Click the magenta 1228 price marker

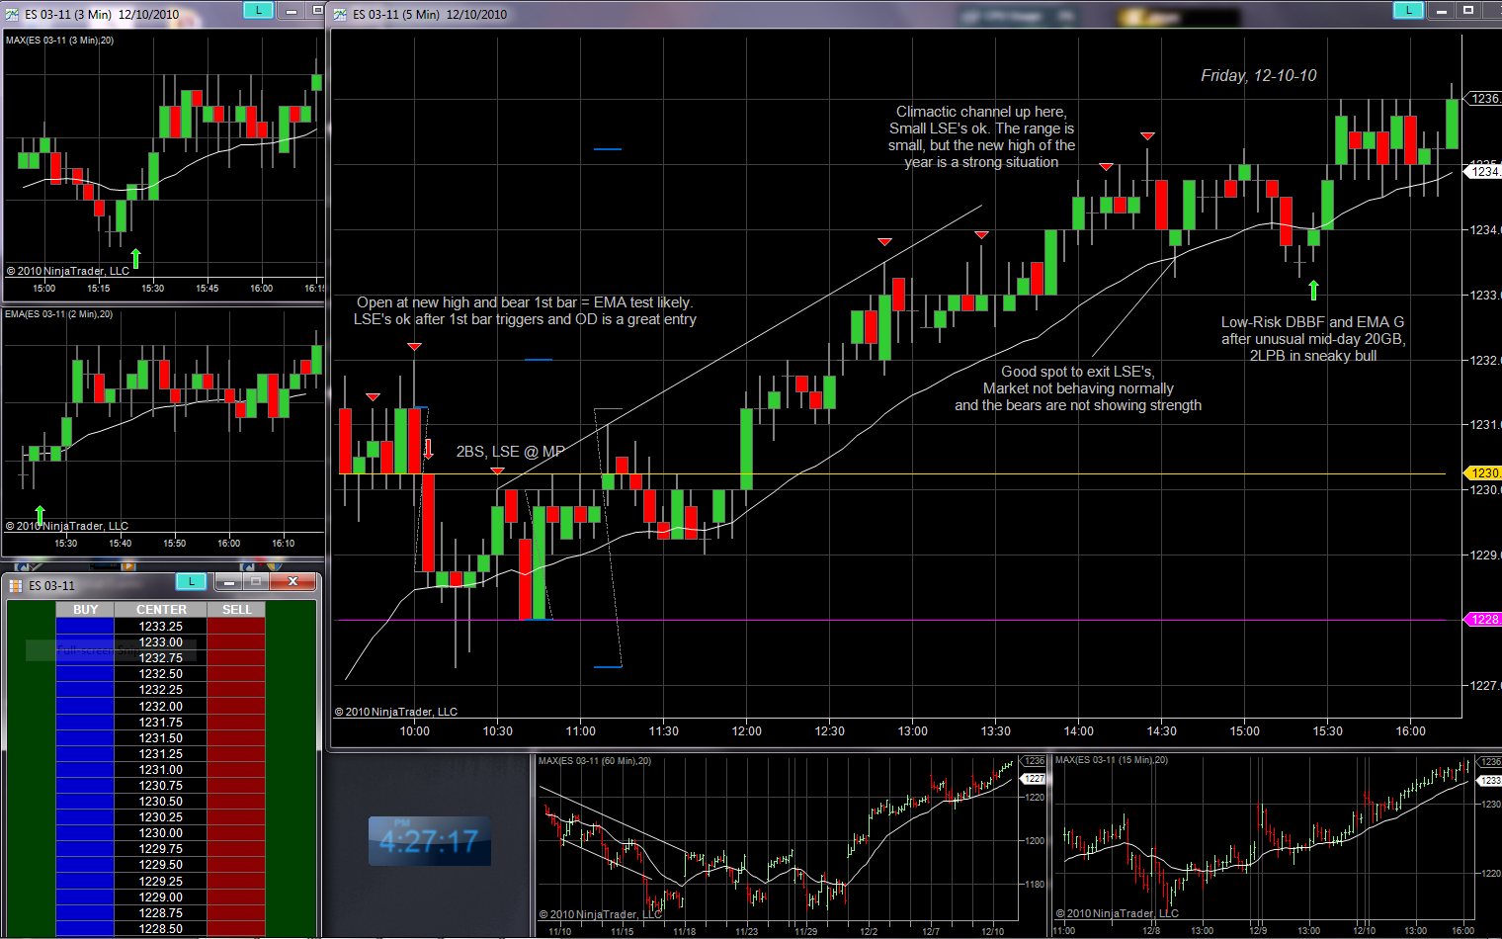(1483, 620)
